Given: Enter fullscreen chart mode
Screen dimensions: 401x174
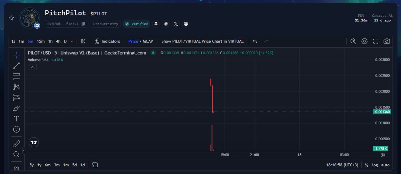Looking at the screenshot, I should pos(376,41).
